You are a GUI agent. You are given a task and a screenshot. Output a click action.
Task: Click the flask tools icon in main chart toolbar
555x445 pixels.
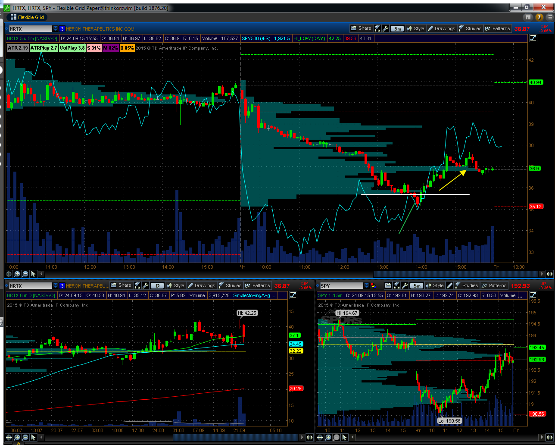tap(377, 28)
